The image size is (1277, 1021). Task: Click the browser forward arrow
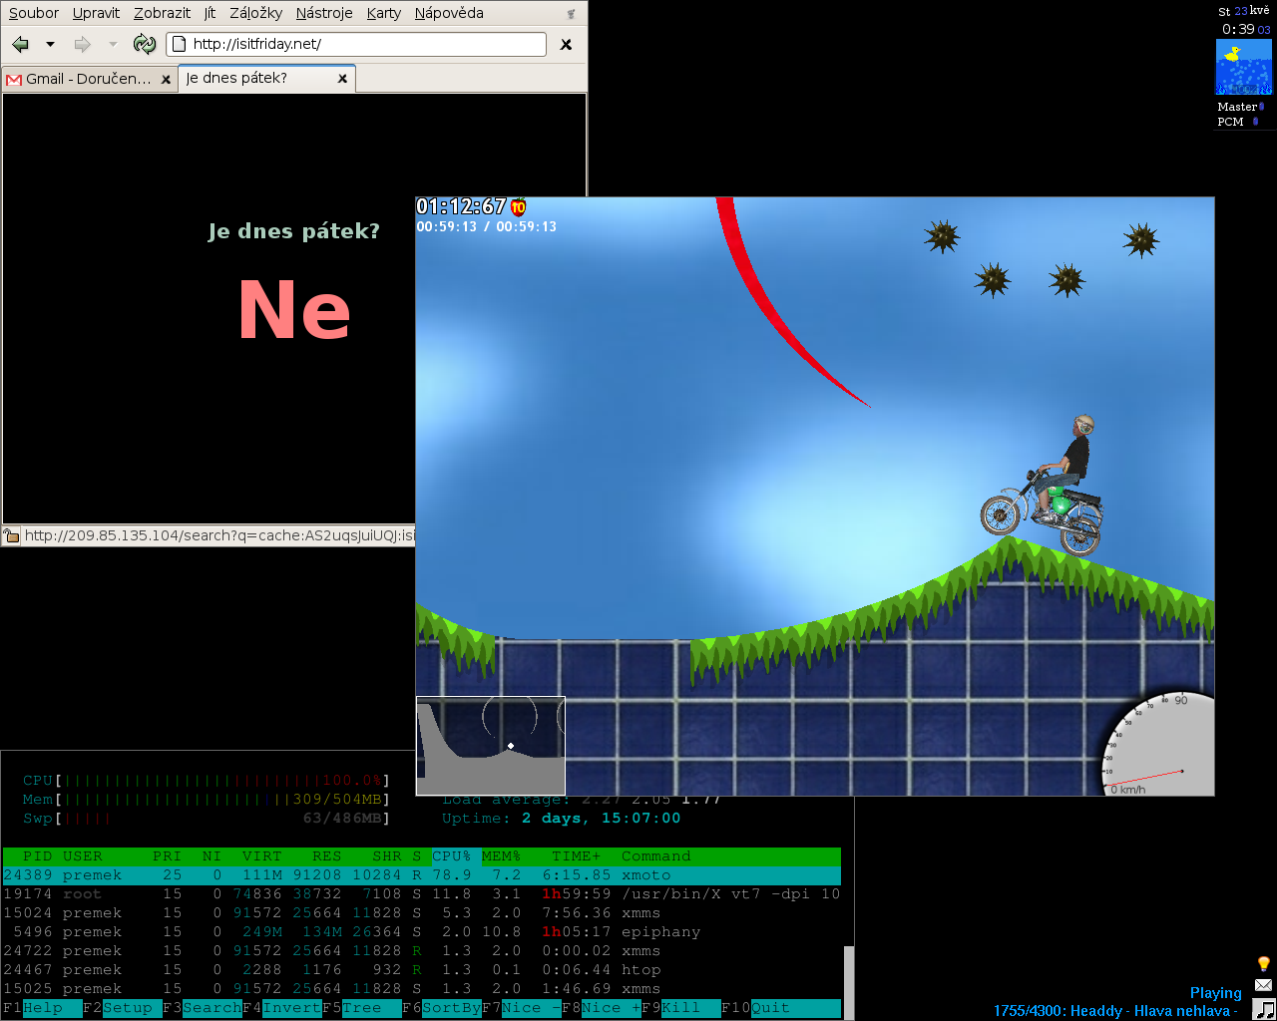[83, 44]
